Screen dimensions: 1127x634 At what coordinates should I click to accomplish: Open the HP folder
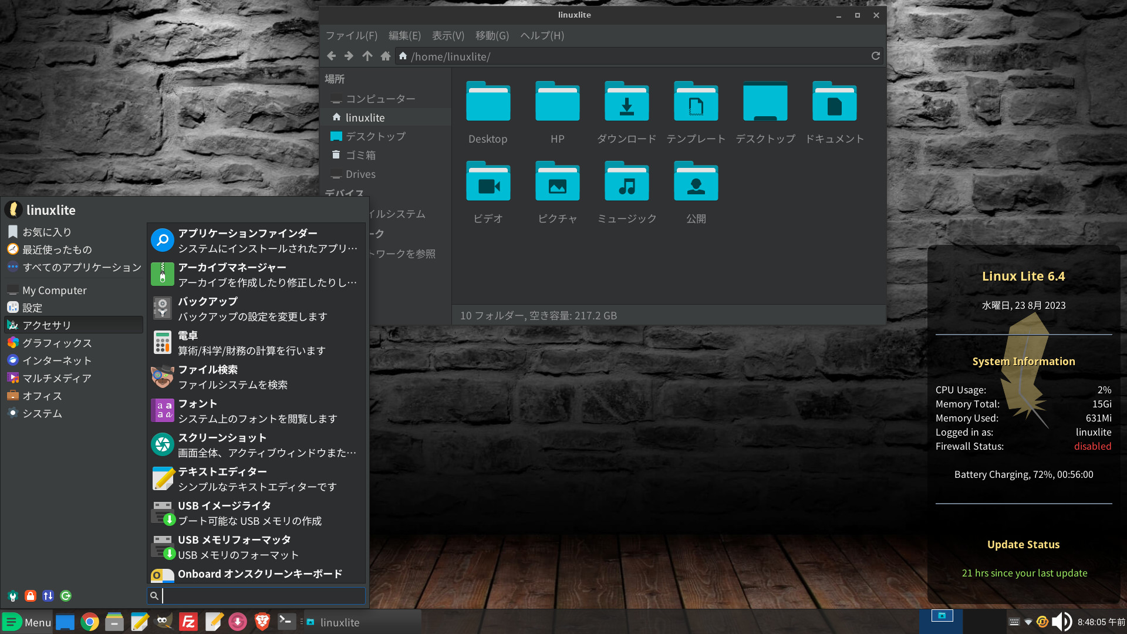click(558, 113)
